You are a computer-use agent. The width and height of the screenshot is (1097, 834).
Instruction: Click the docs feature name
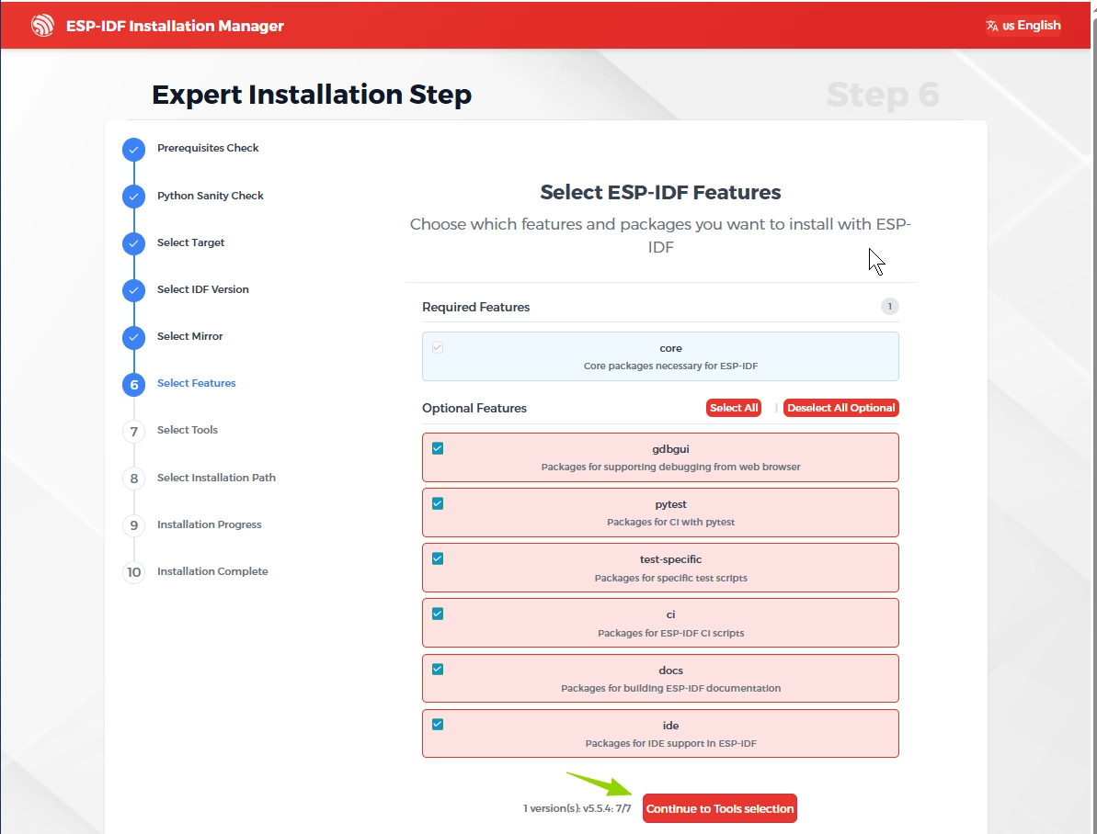tap(670, 671)
